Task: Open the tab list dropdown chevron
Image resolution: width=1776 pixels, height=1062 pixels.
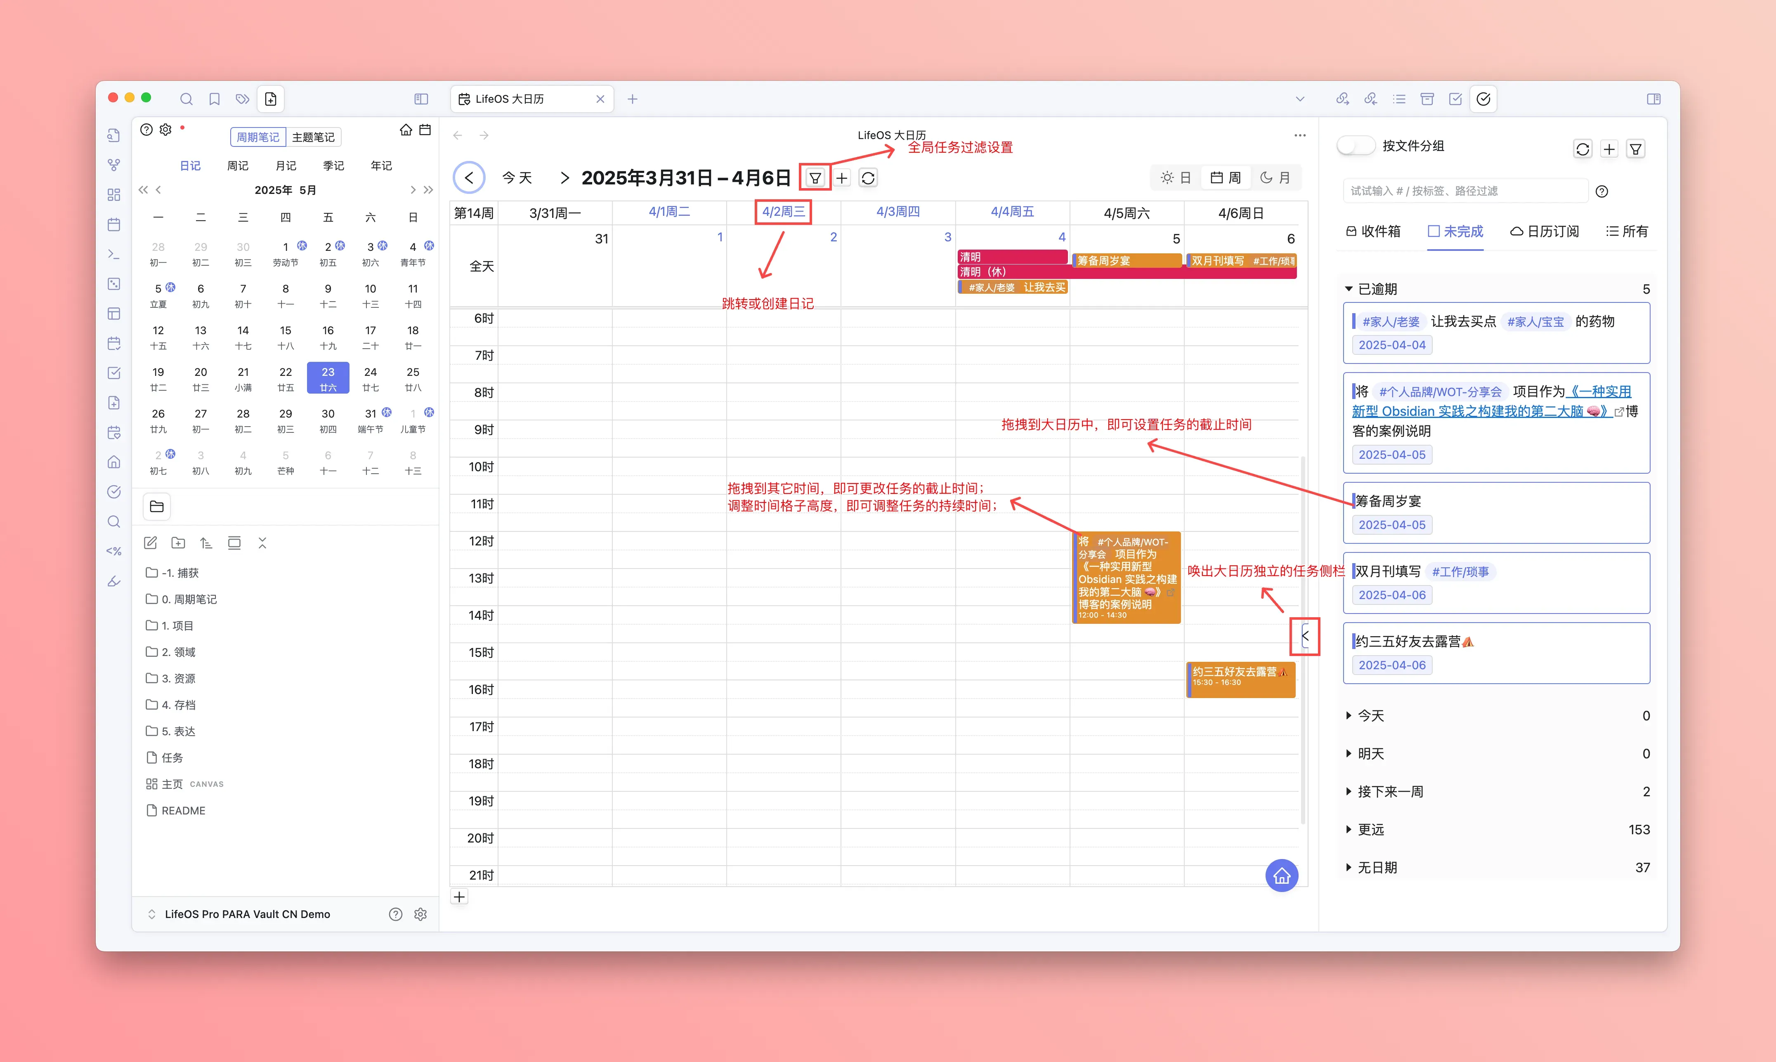Action: (1300, 99)
